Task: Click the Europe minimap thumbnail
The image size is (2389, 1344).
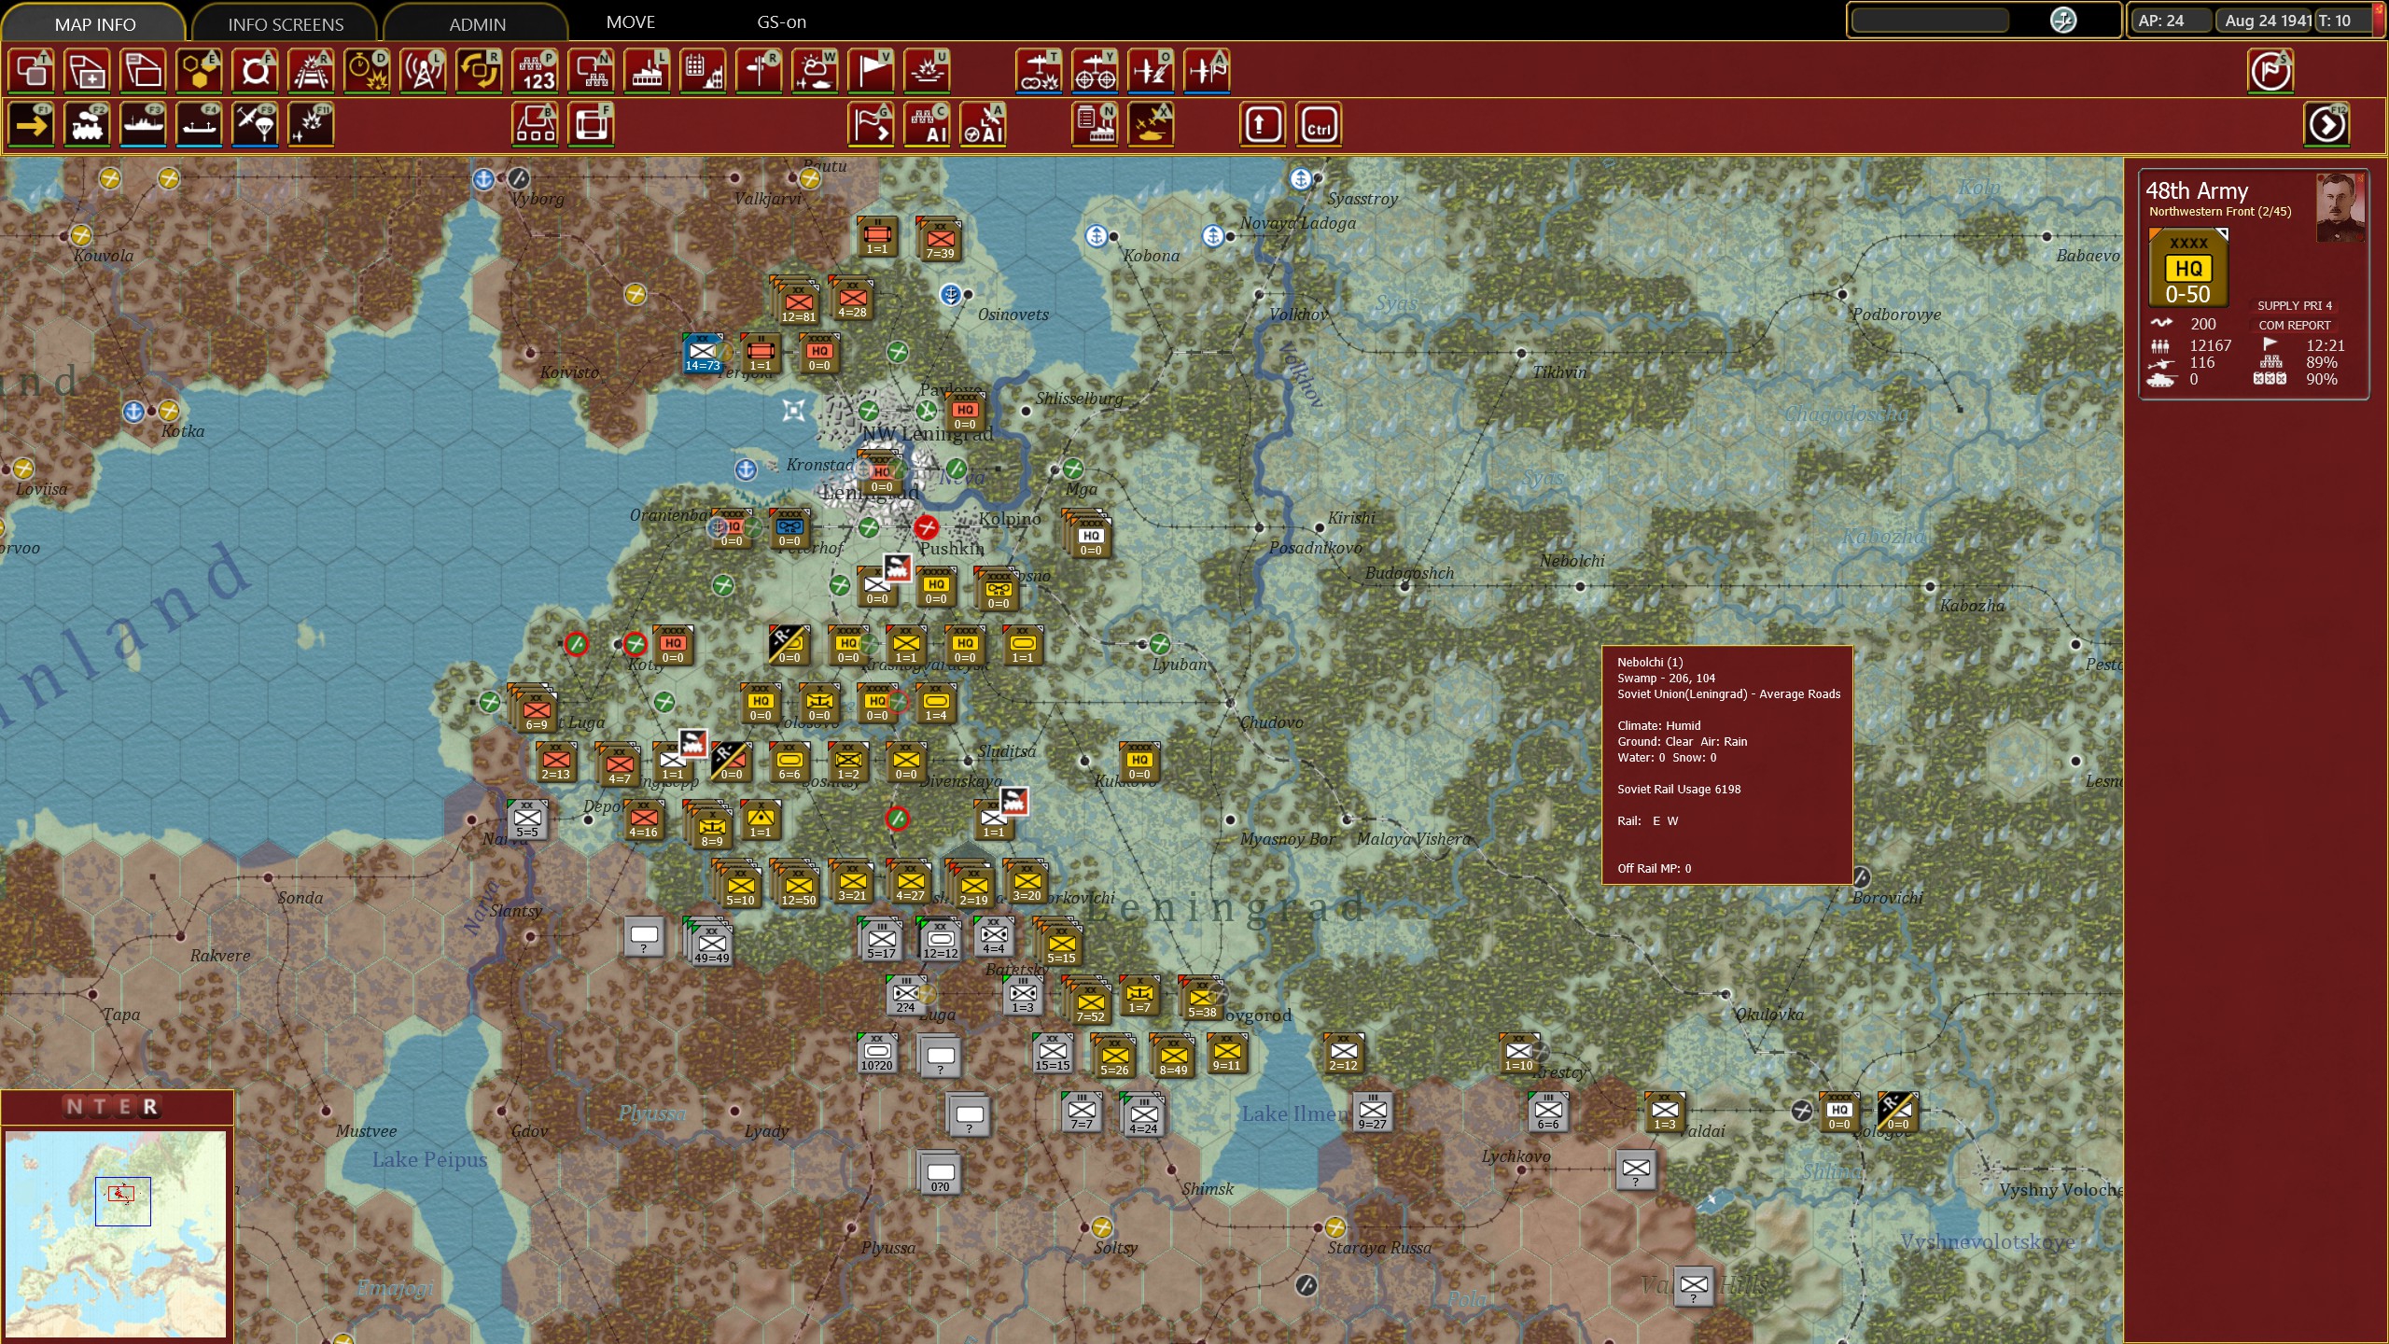Action: coord(116,1233)
